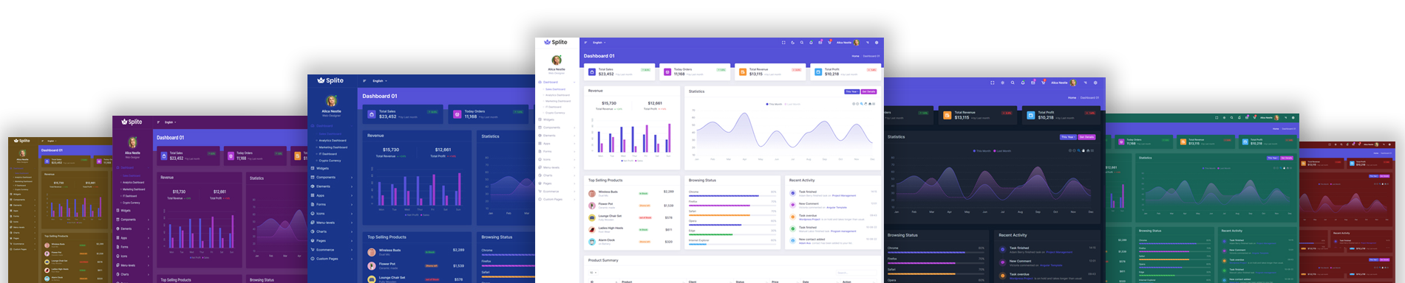1405x283 pixels.
Task: Expand Pages in the blue dashboard sidebar
Action: (x=332, y=240)
